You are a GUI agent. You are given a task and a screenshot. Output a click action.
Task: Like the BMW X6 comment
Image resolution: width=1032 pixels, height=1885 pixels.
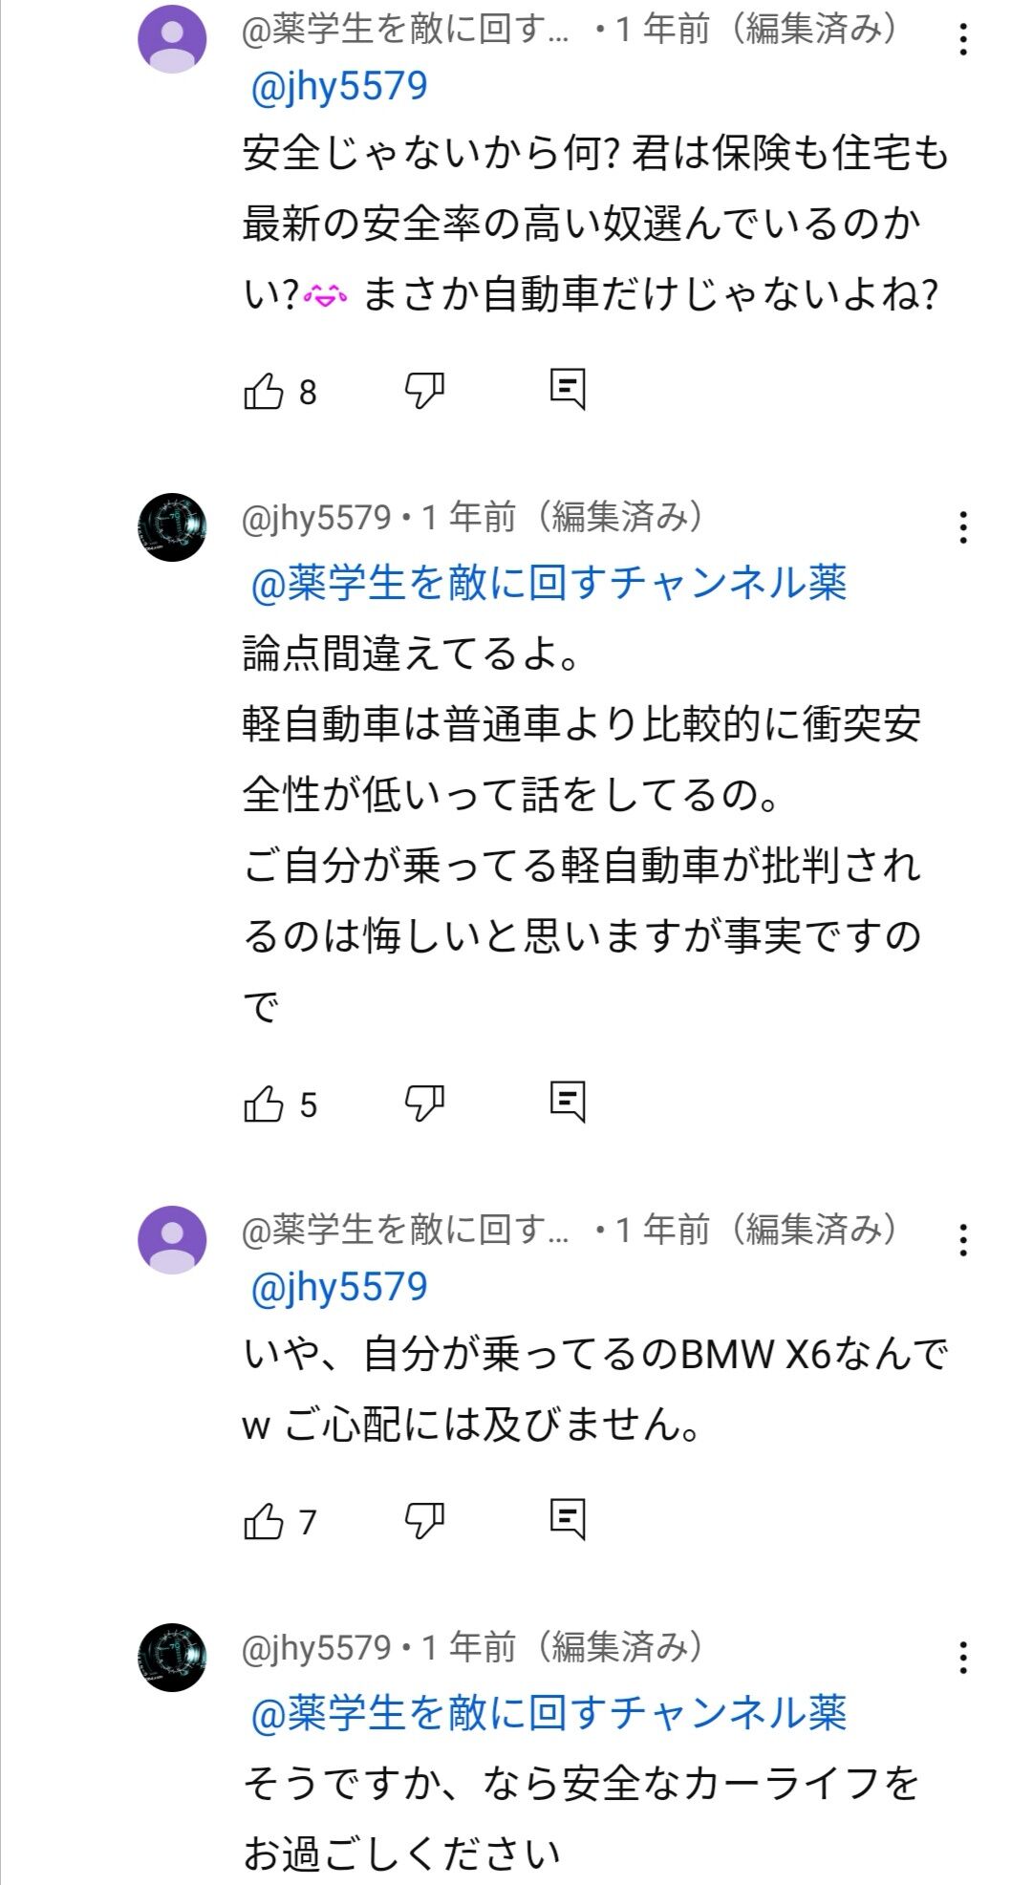click(264, 1521)
